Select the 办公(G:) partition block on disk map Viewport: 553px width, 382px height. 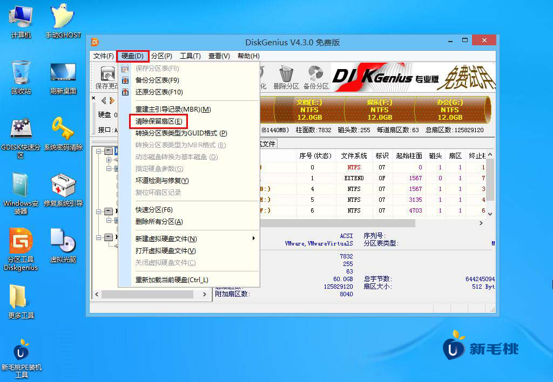450,110
